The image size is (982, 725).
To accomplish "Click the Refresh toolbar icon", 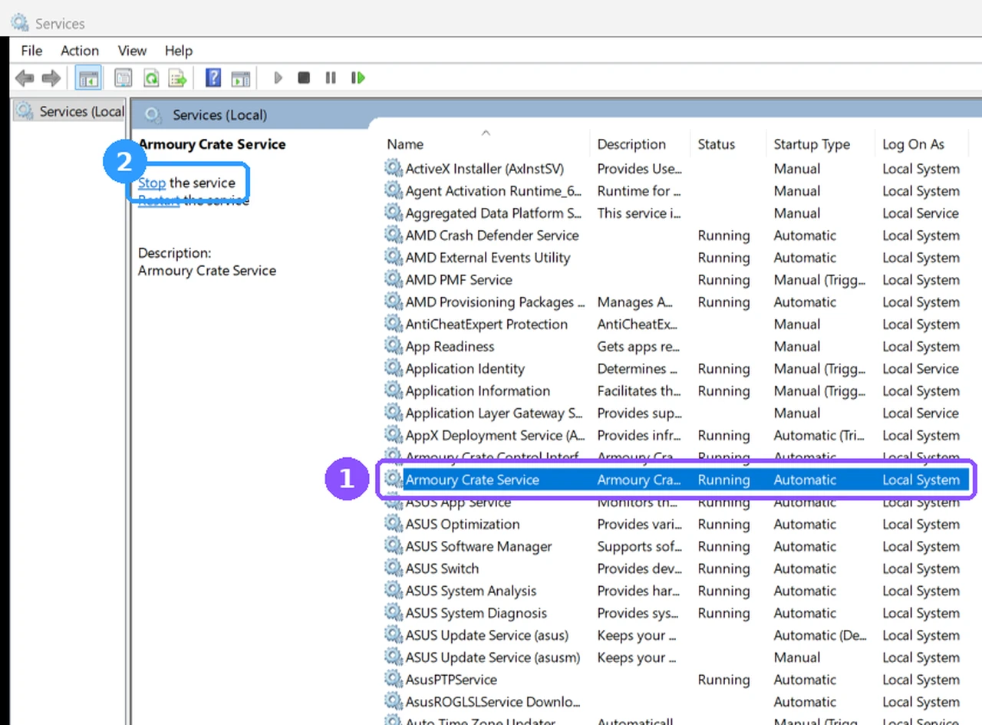I will tap(151, 77).
